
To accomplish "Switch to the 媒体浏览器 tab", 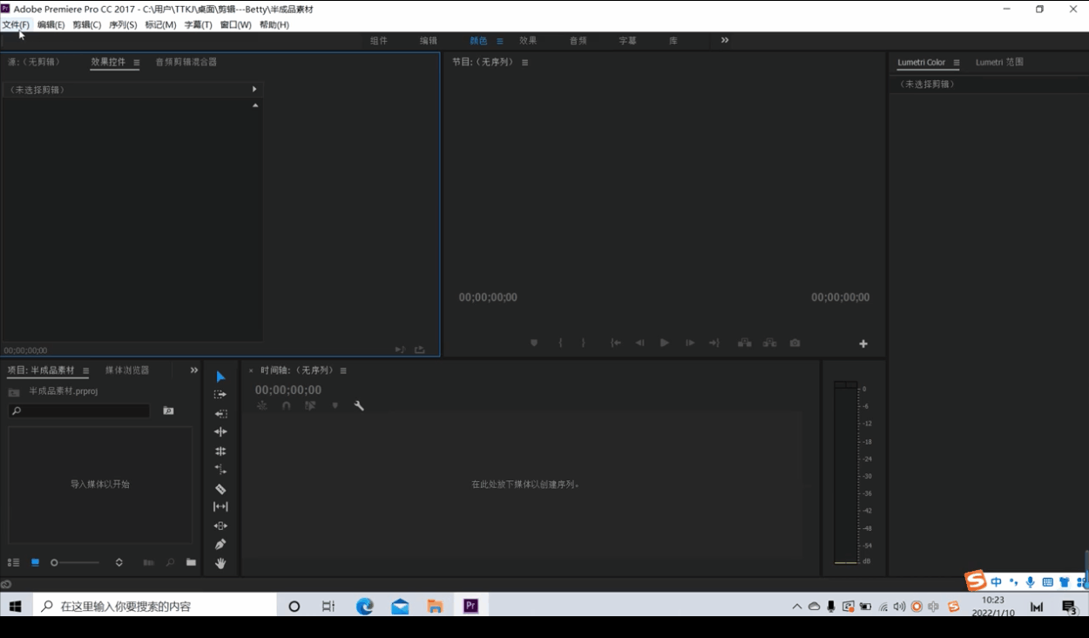I will (x=127, y=370).
